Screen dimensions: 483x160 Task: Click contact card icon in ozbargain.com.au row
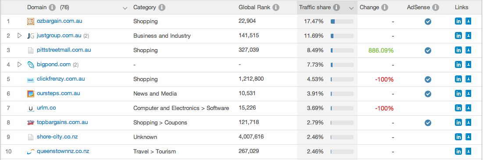coord(468,21)
